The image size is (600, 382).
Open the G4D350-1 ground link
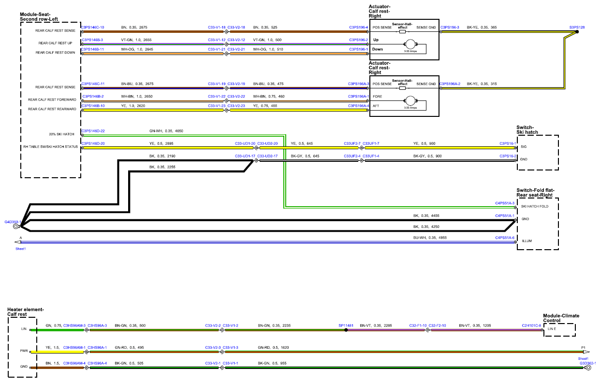click(12, 221)
